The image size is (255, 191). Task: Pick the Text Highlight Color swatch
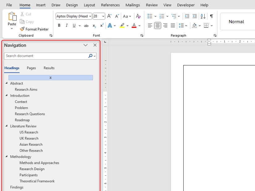(122, 25)
